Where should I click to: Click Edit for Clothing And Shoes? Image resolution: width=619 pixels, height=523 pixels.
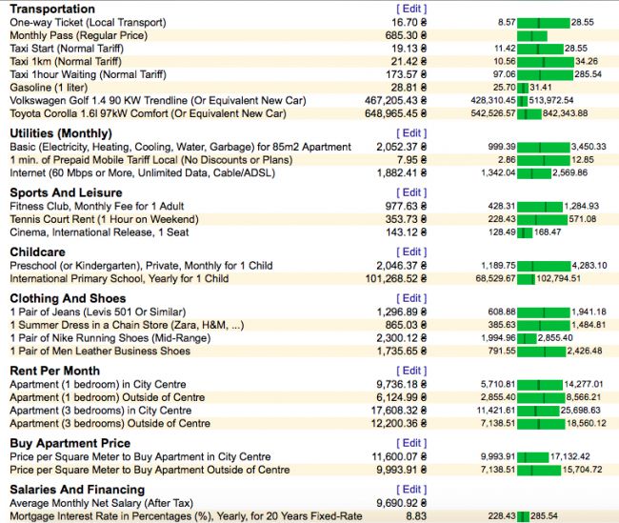pos(411,298)
